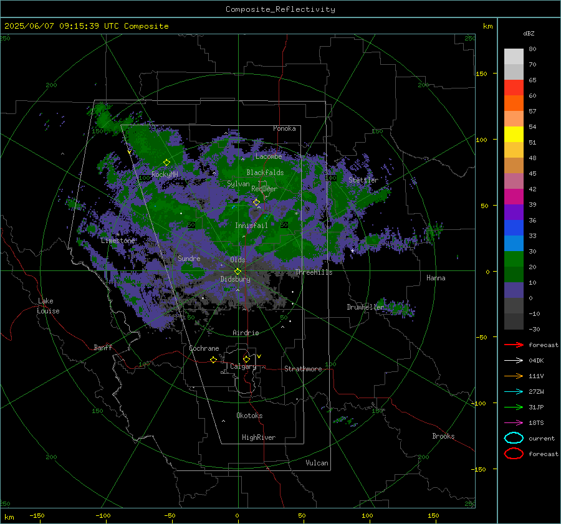Click the Cochrane town label

click(204, 348)
